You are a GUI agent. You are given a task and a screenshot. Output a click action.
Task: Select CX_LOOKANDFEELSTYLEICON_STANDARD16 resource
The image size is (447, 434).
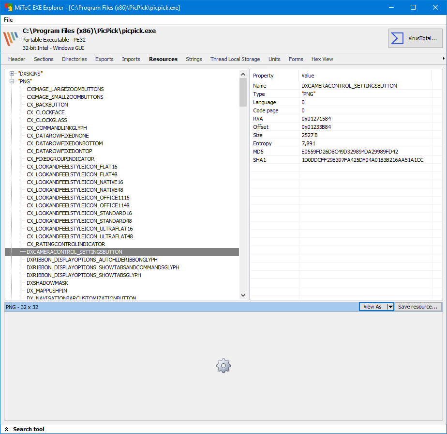(x=79, y=213)
